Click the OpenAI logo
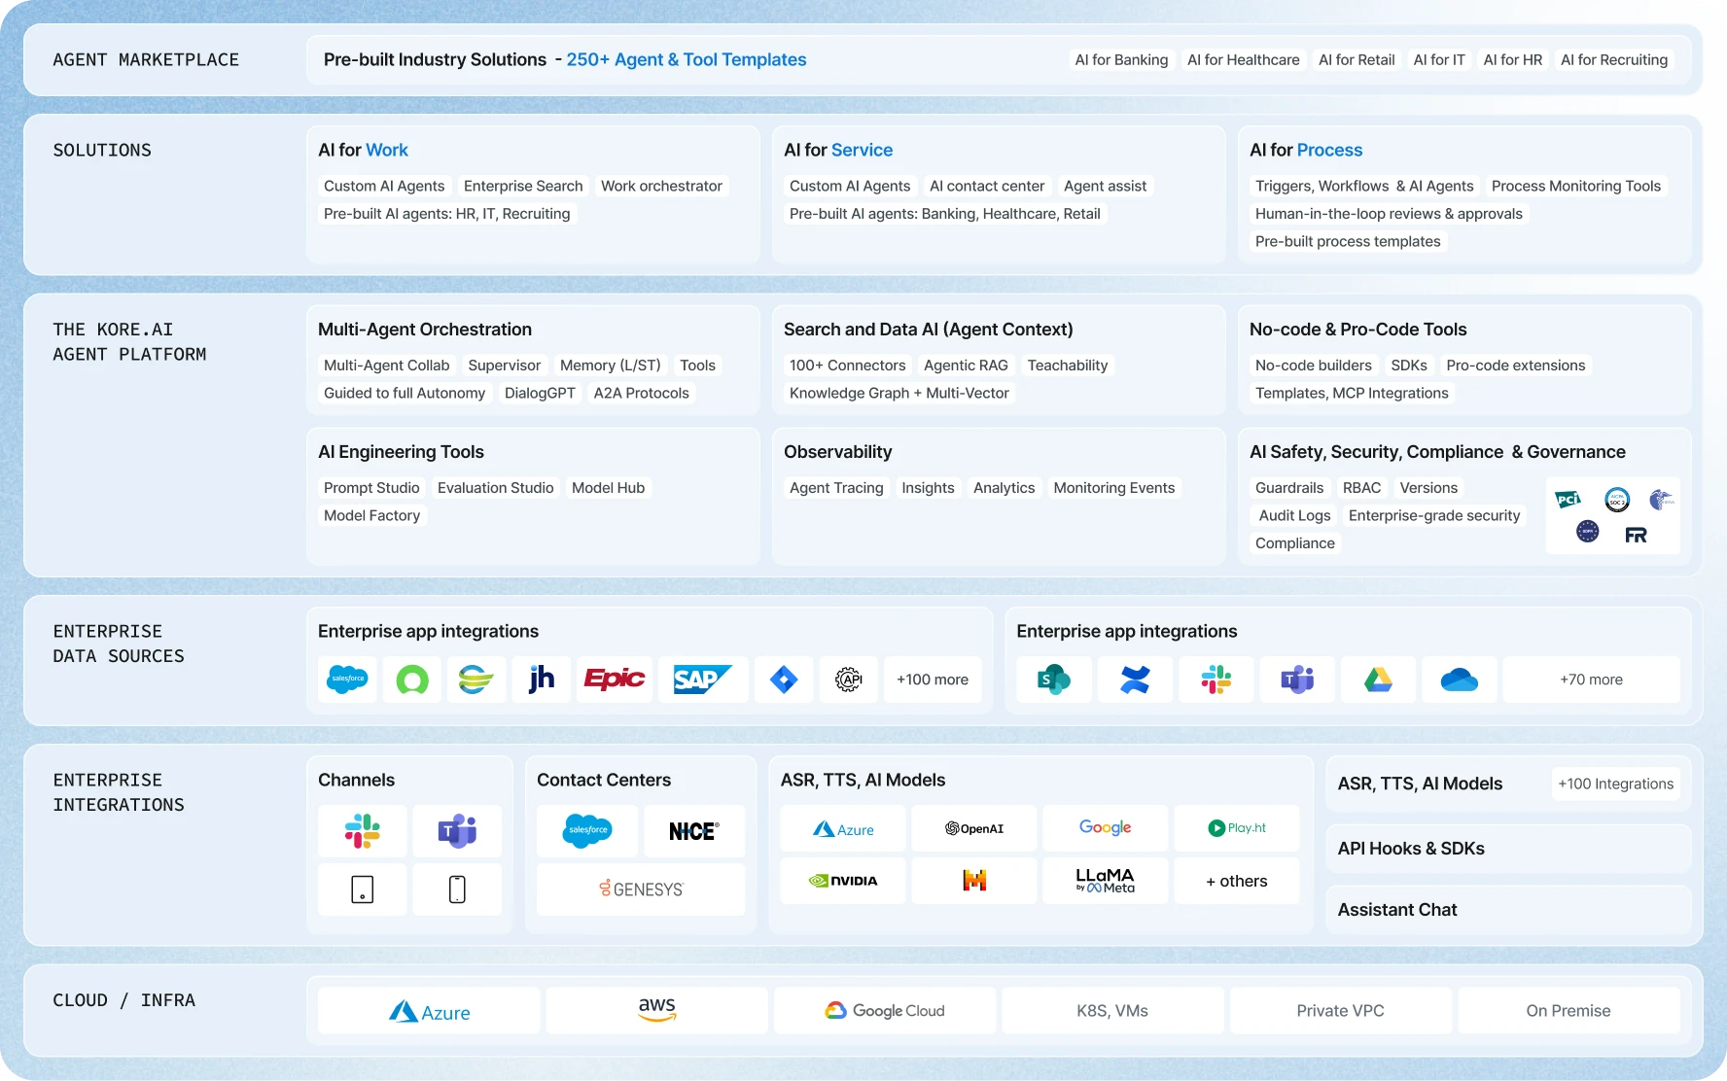The width and height of the screenshot is (1727, 1081). tap(974, 828)
